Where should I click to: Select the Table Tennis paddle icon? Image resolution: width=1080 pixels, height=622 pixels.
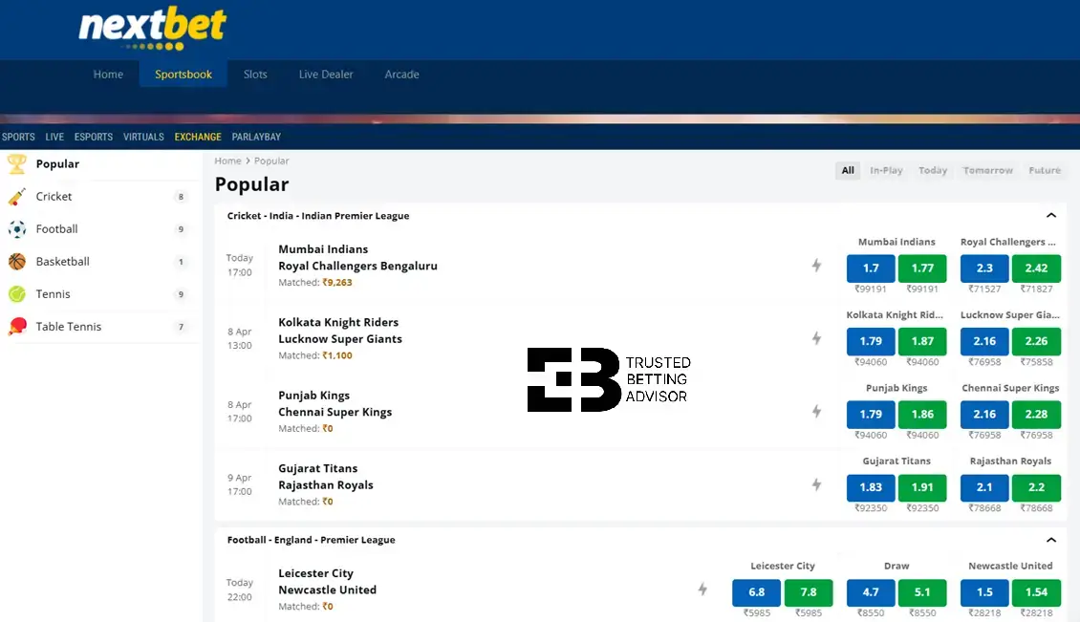[x=17, y=327]
